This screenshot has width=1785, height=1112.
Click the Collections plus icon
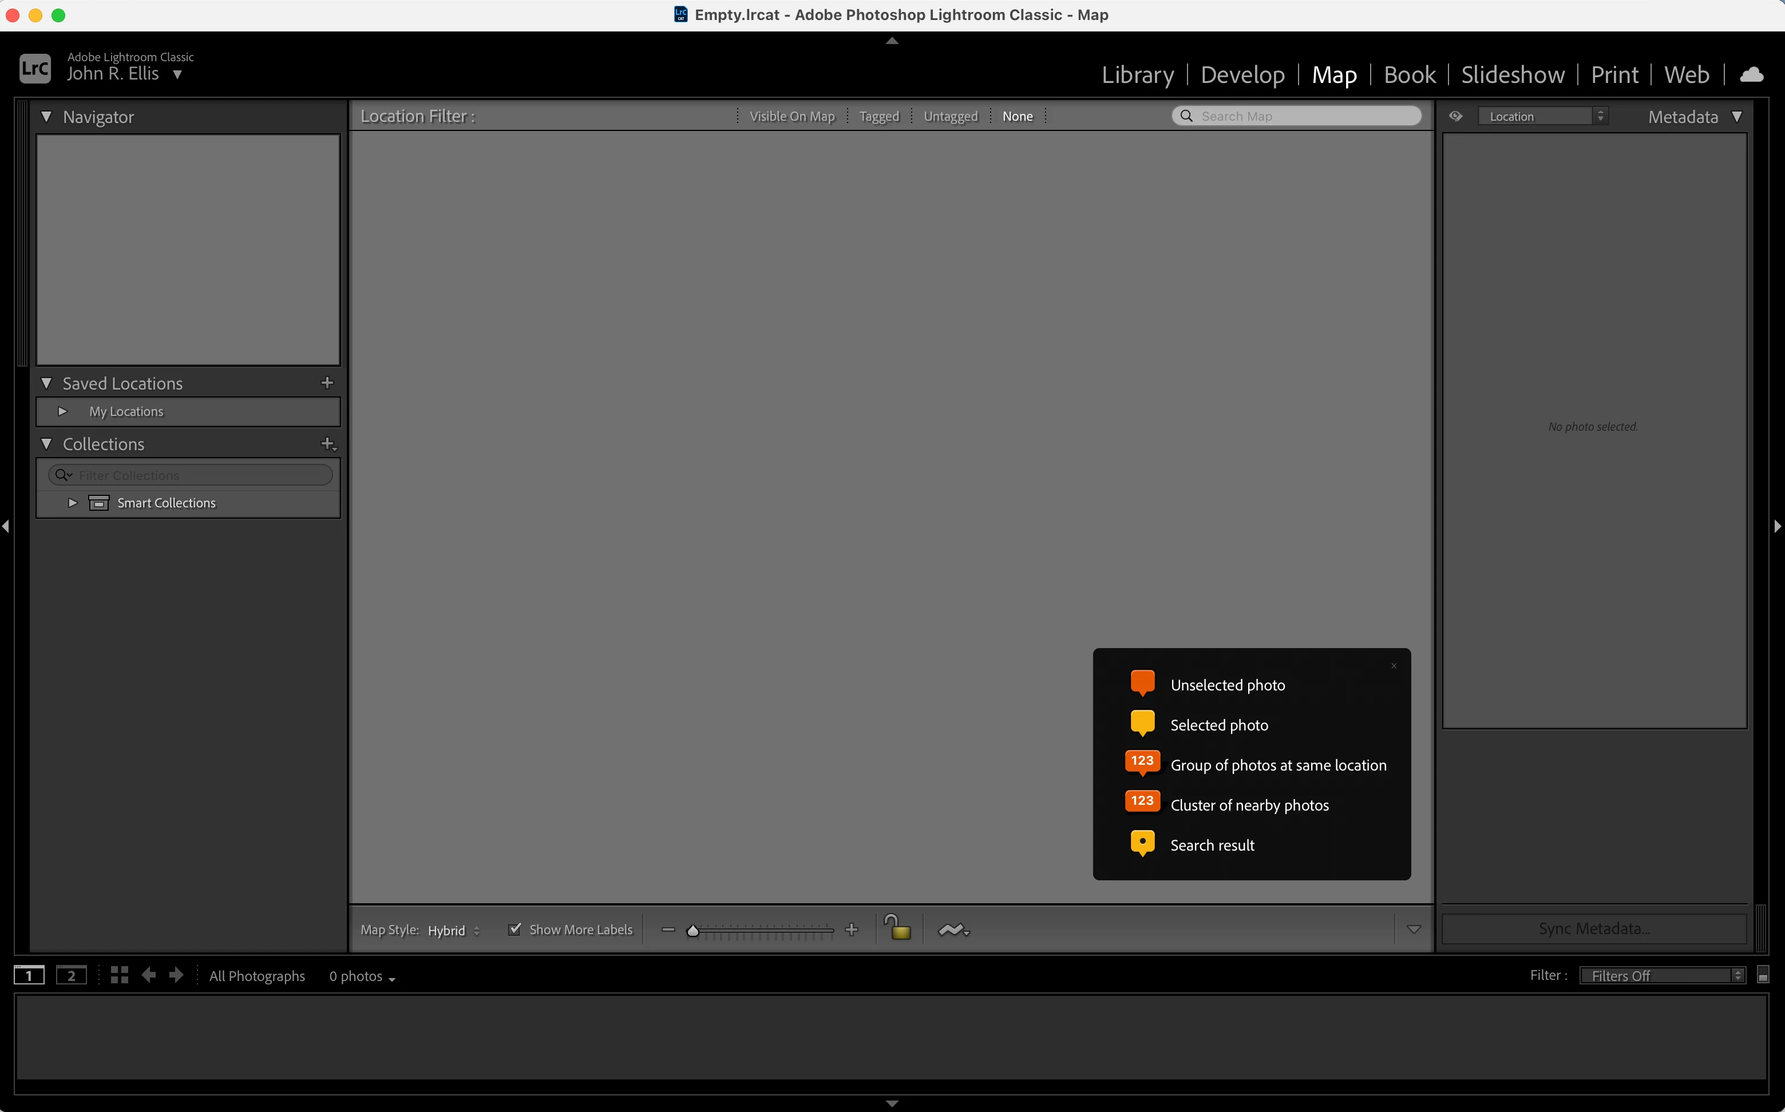coord(328,443)
